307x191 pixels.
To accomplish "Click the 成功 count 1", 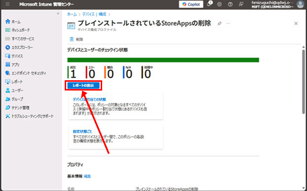I will click(73, 74).
